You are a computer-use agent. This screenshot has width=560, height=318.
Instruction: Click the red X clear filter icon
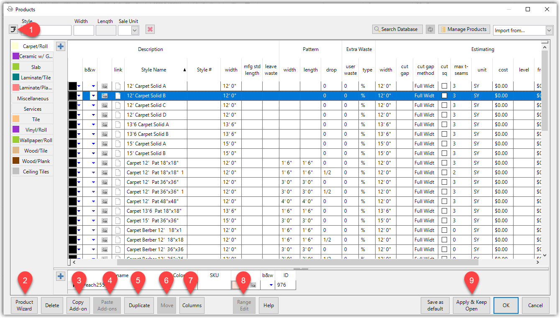(150, 30)
